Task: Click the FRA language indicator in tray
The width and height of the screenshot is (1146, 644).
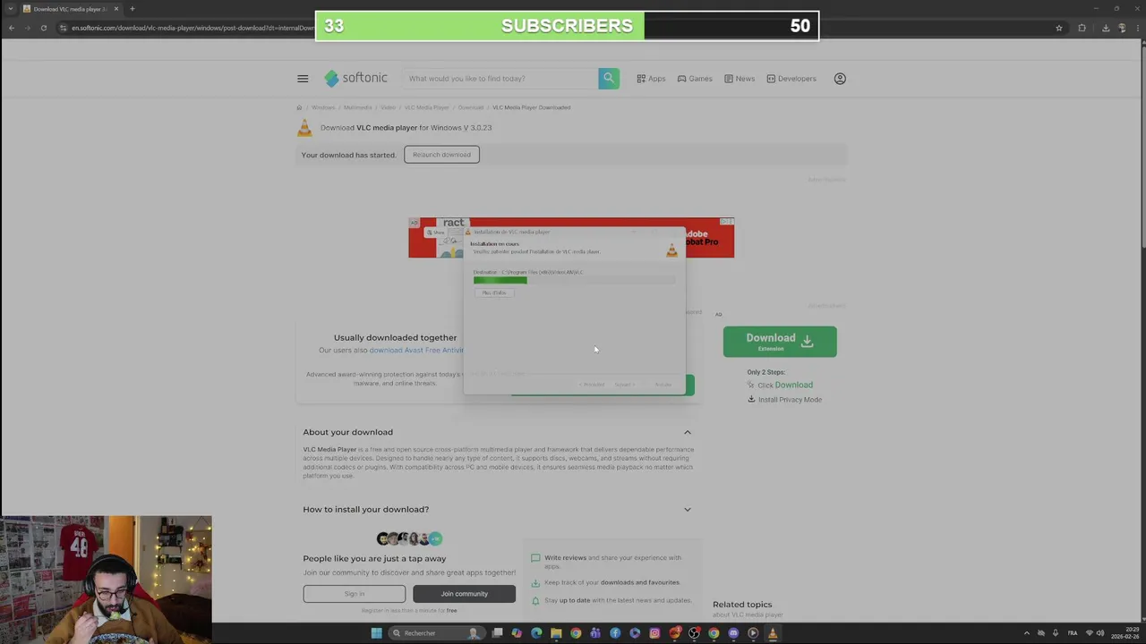Action: [1073, 633]
